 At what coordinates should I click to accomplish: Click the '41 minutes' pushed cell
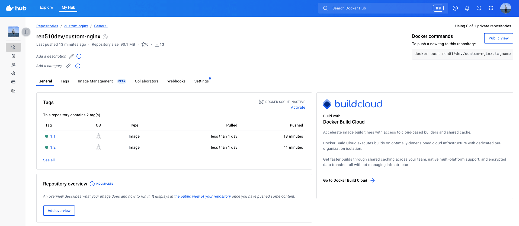pyautogui.click(x=293, y=147)
